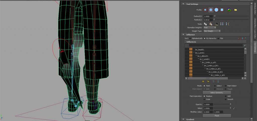Click the copy weights tool icon
Screen dimensions: 257x121
[x=205, y=24]
